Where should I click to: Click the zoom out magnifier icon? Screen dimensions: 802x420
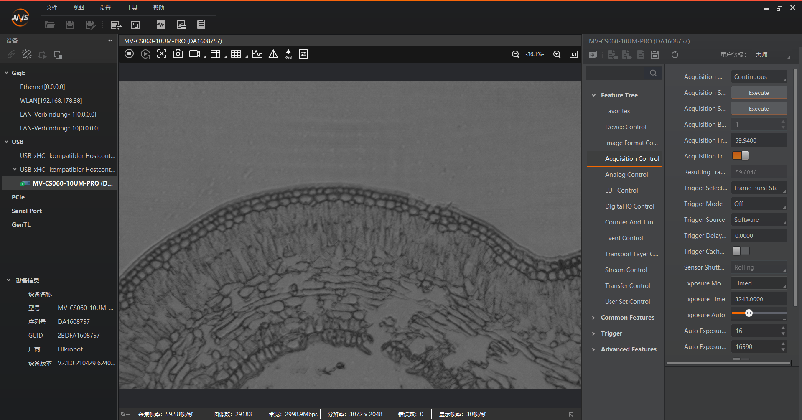click(x=515, y=54)
